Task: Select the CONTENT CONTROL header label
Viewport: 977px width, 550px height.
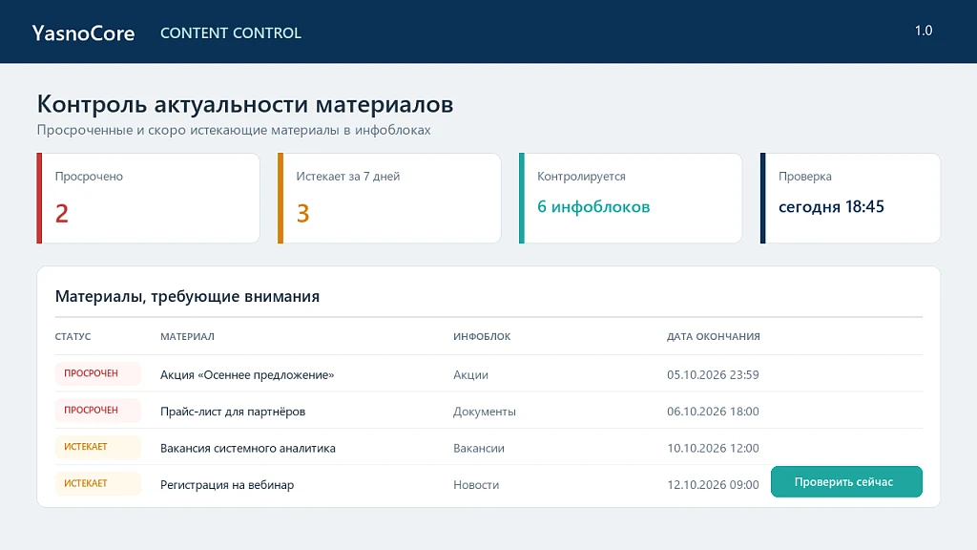Action: pos(231,33)
